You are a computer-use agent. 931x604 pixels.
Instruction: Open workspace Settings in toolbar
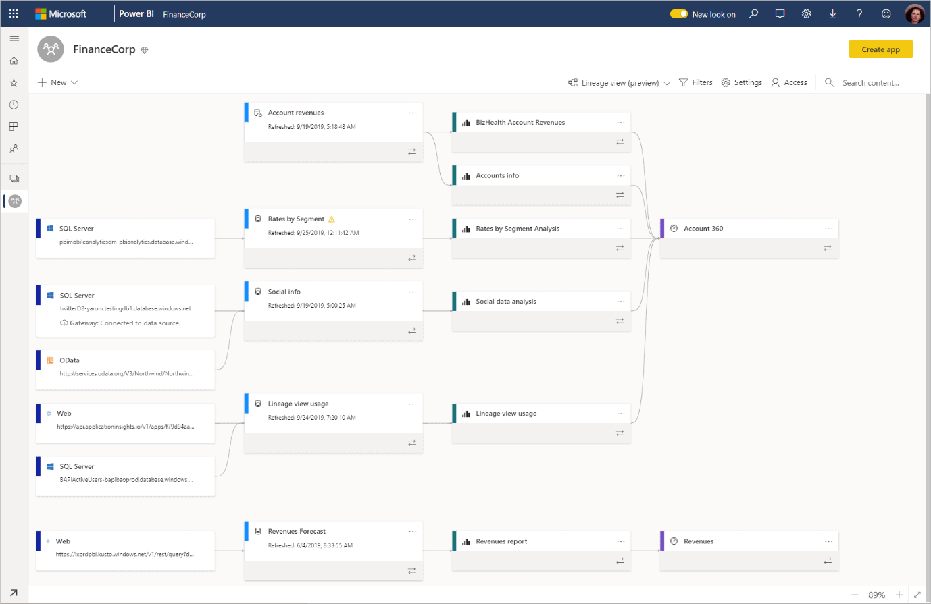(741, 82)
